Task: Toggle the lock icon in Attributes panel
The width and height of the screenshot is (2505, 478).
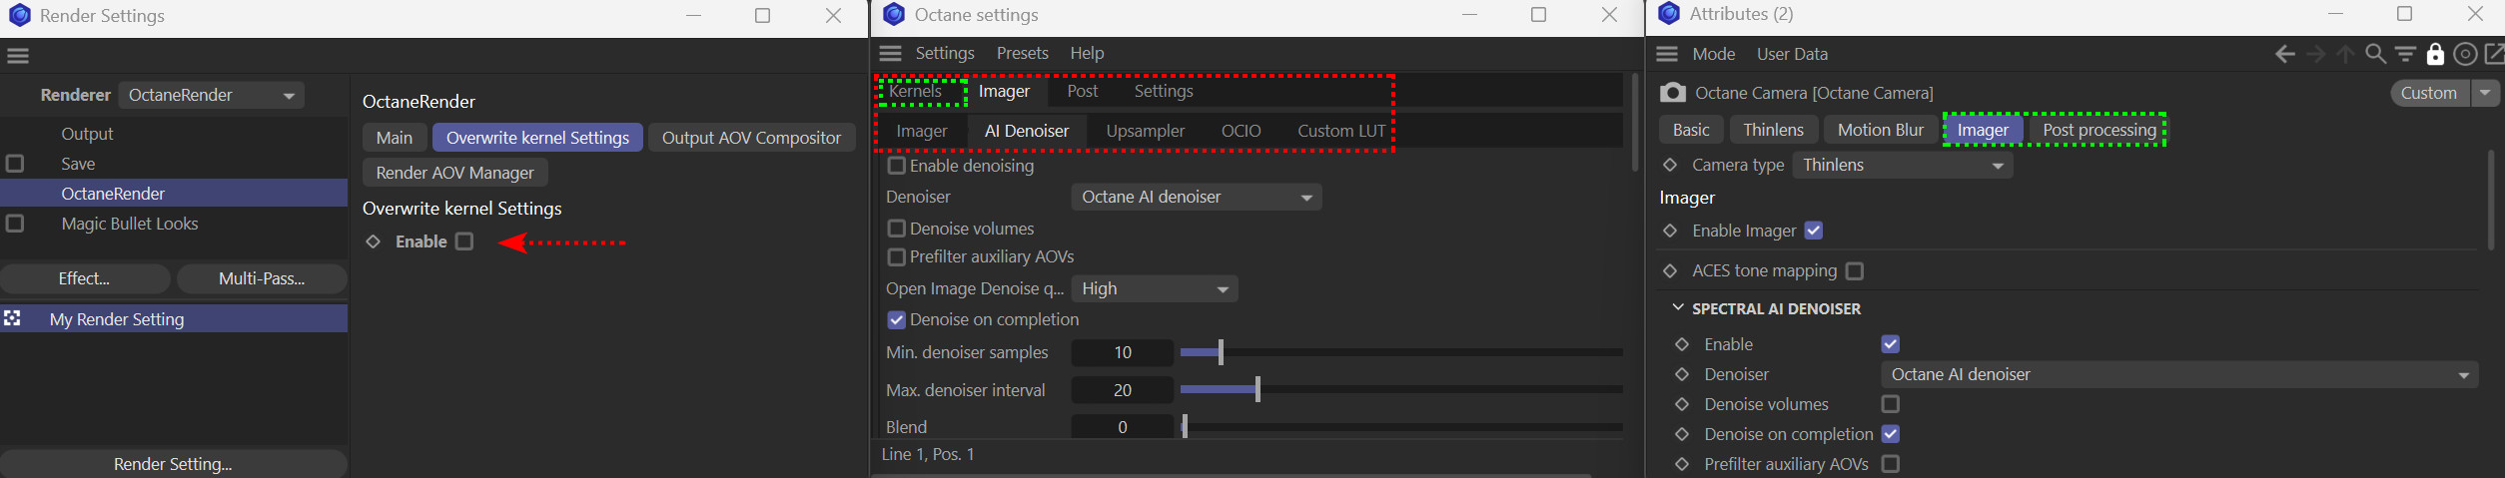Action: pyautogui.click(x=2435, y=54)
